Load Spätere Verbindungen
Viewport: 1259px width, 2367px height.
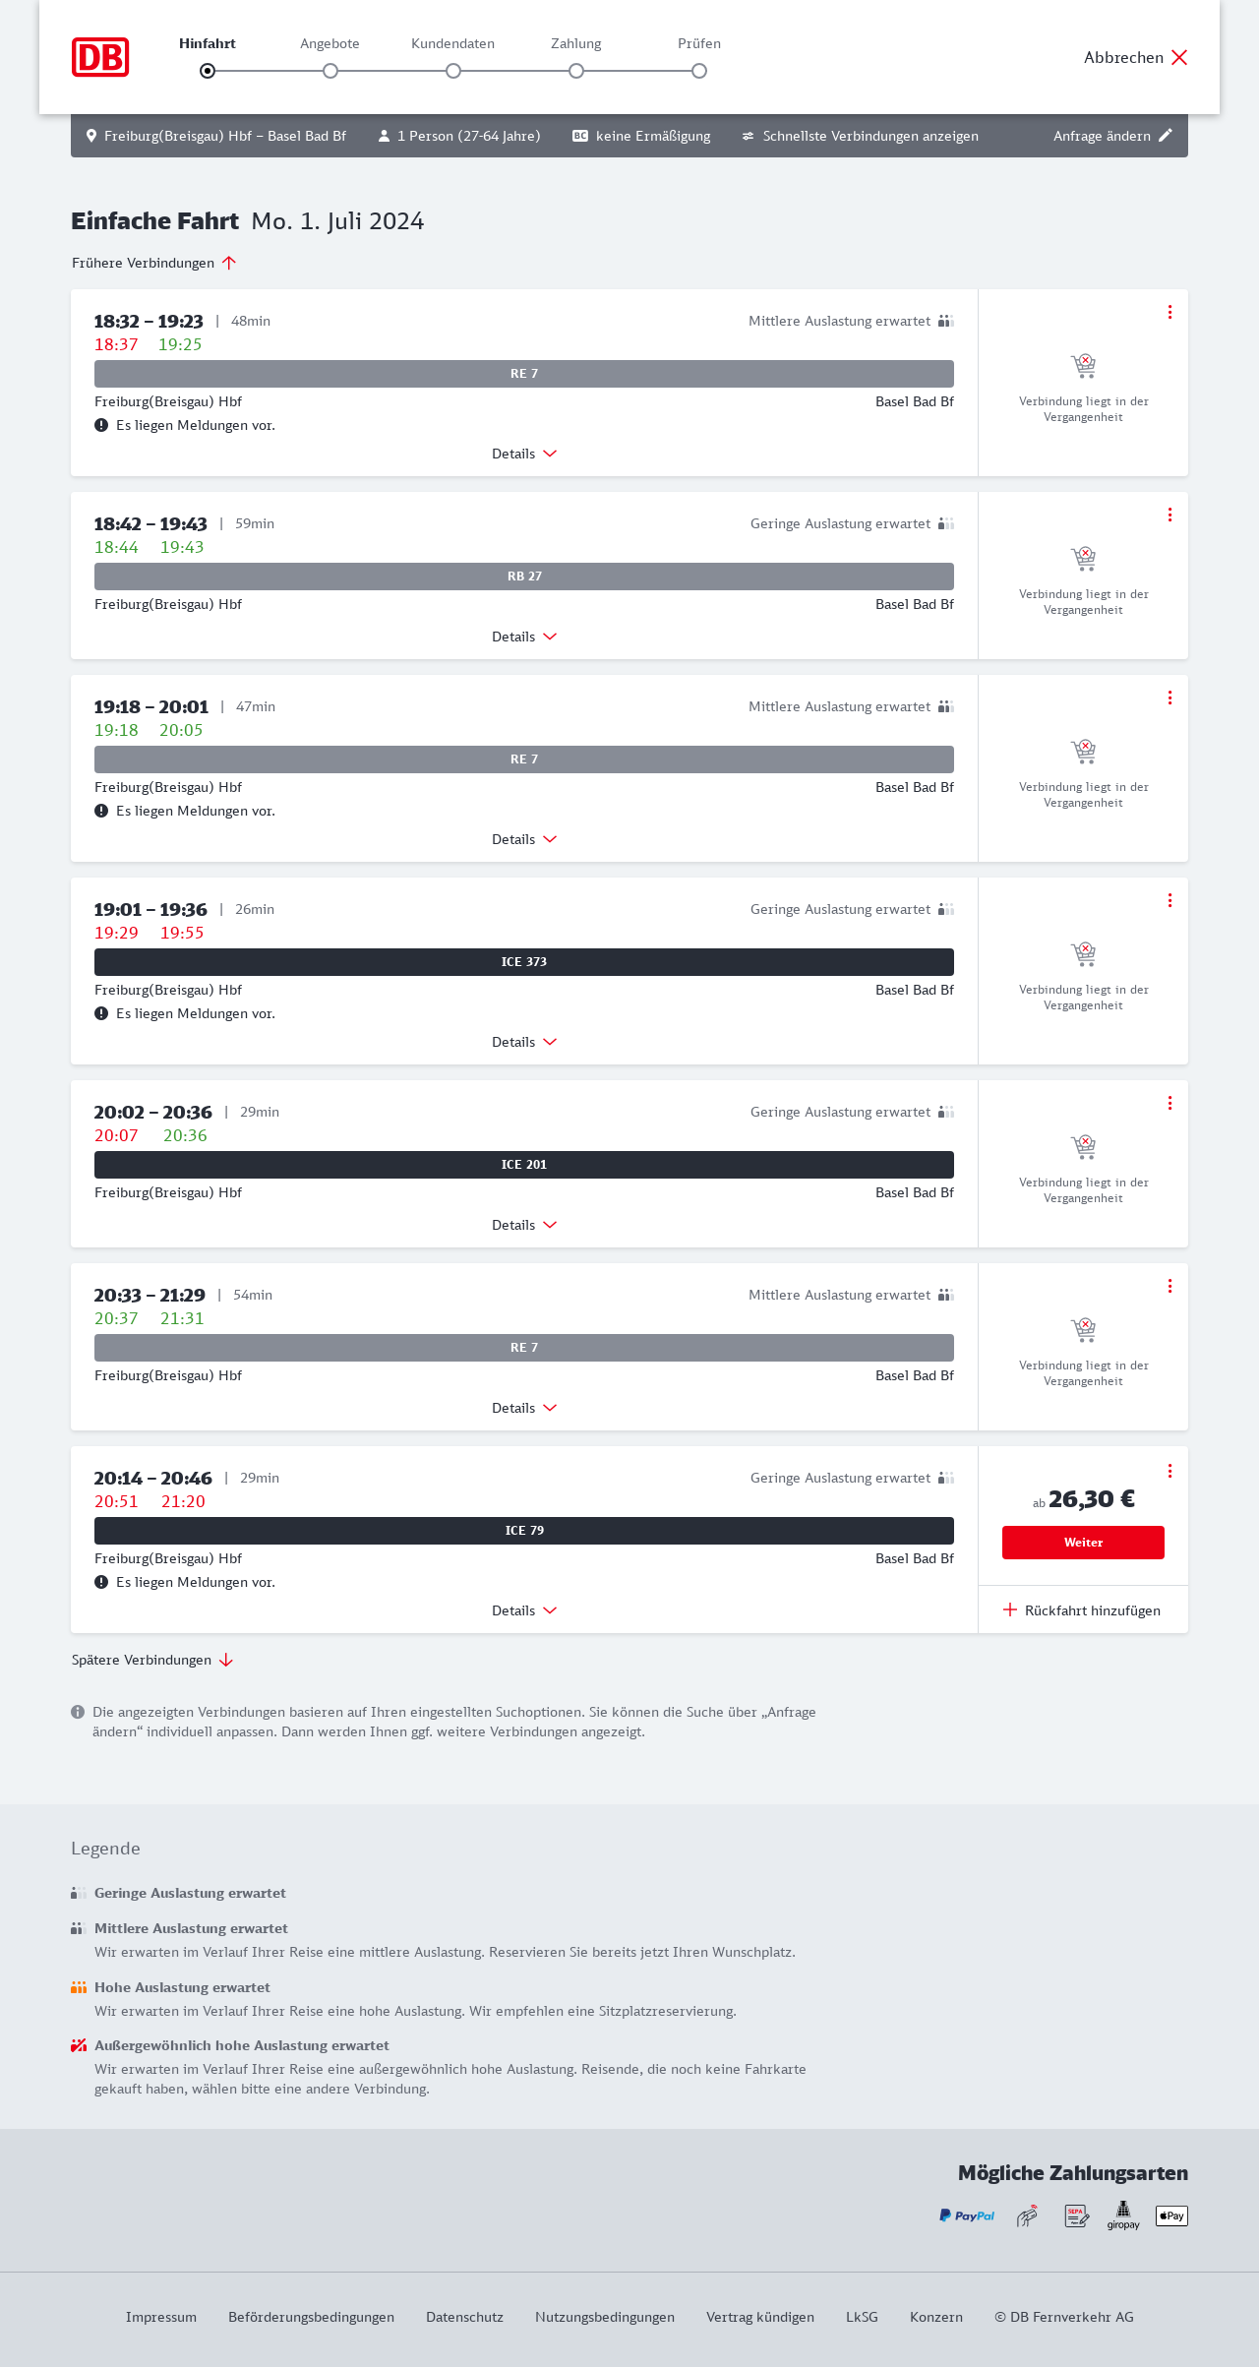152,1660
